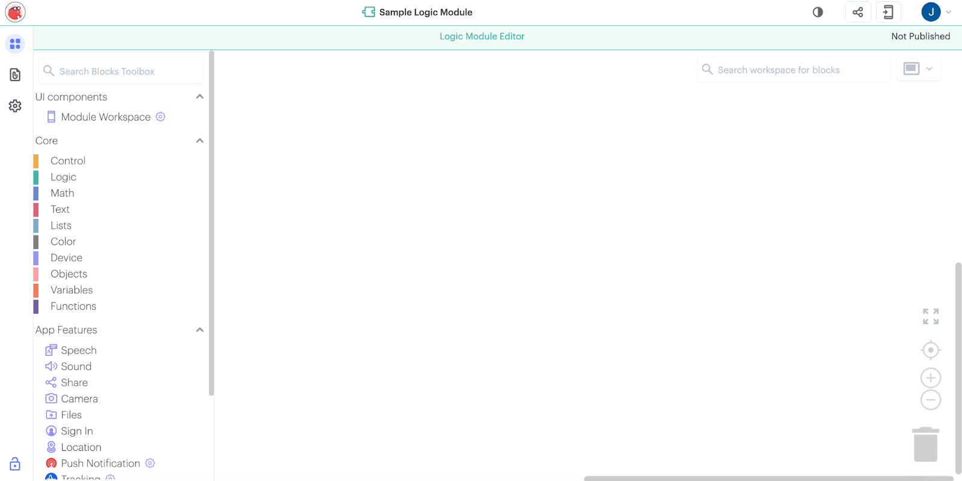Image resolution: width=962 pixels, height=481 pixels.
Task: Click the lock icon at sidebar bottom
Action: point(15,464)
